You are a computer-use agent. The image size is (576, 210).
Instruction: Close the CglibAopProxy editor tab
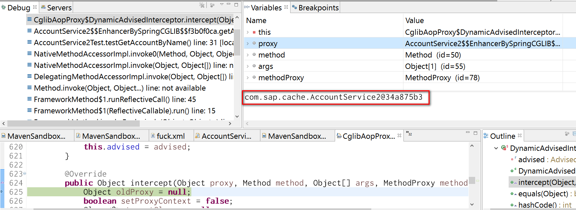[399, 135]
